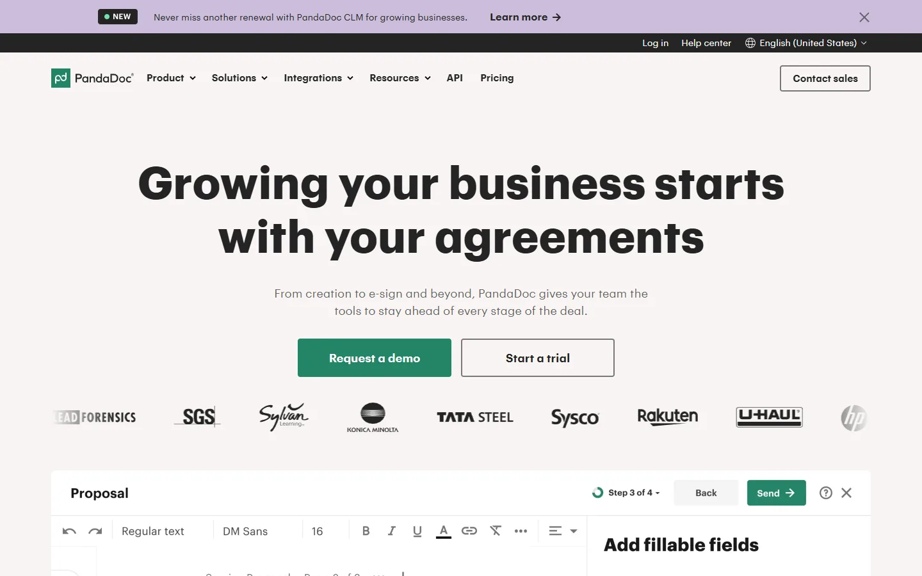The width and height of the screenshot is (922, 576).
Task: Open the English (United States) language selector
Action: coord(806,43)
